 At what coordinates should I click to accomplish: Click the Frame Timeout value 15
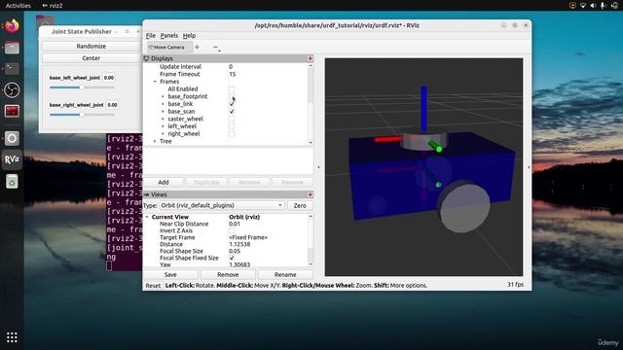[233, 74]
